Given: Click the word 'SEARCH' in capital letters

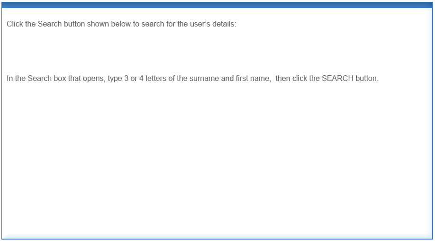Looking at the screenshot, I should click(337, 79).
